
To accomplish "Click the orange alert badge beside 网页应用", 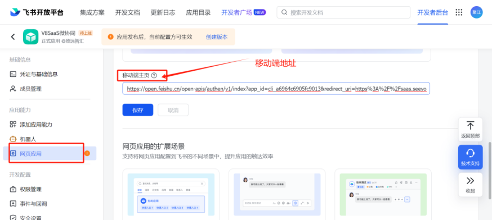I will [87, 153].
